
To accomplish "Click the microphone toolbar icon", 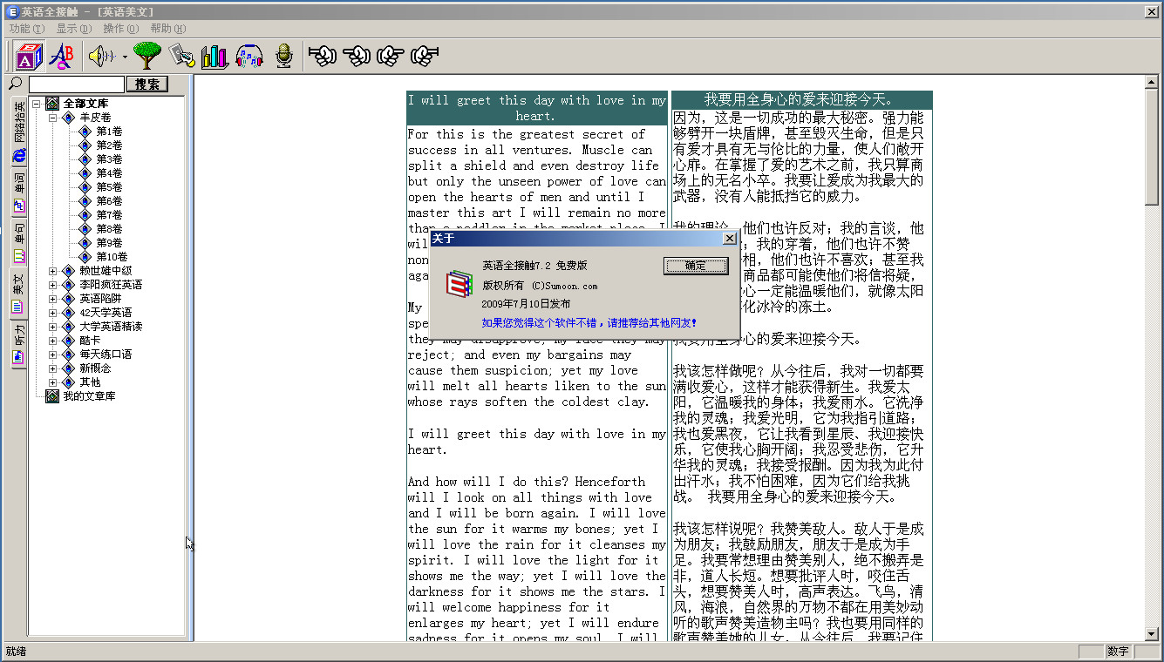I will pos(283,57).
